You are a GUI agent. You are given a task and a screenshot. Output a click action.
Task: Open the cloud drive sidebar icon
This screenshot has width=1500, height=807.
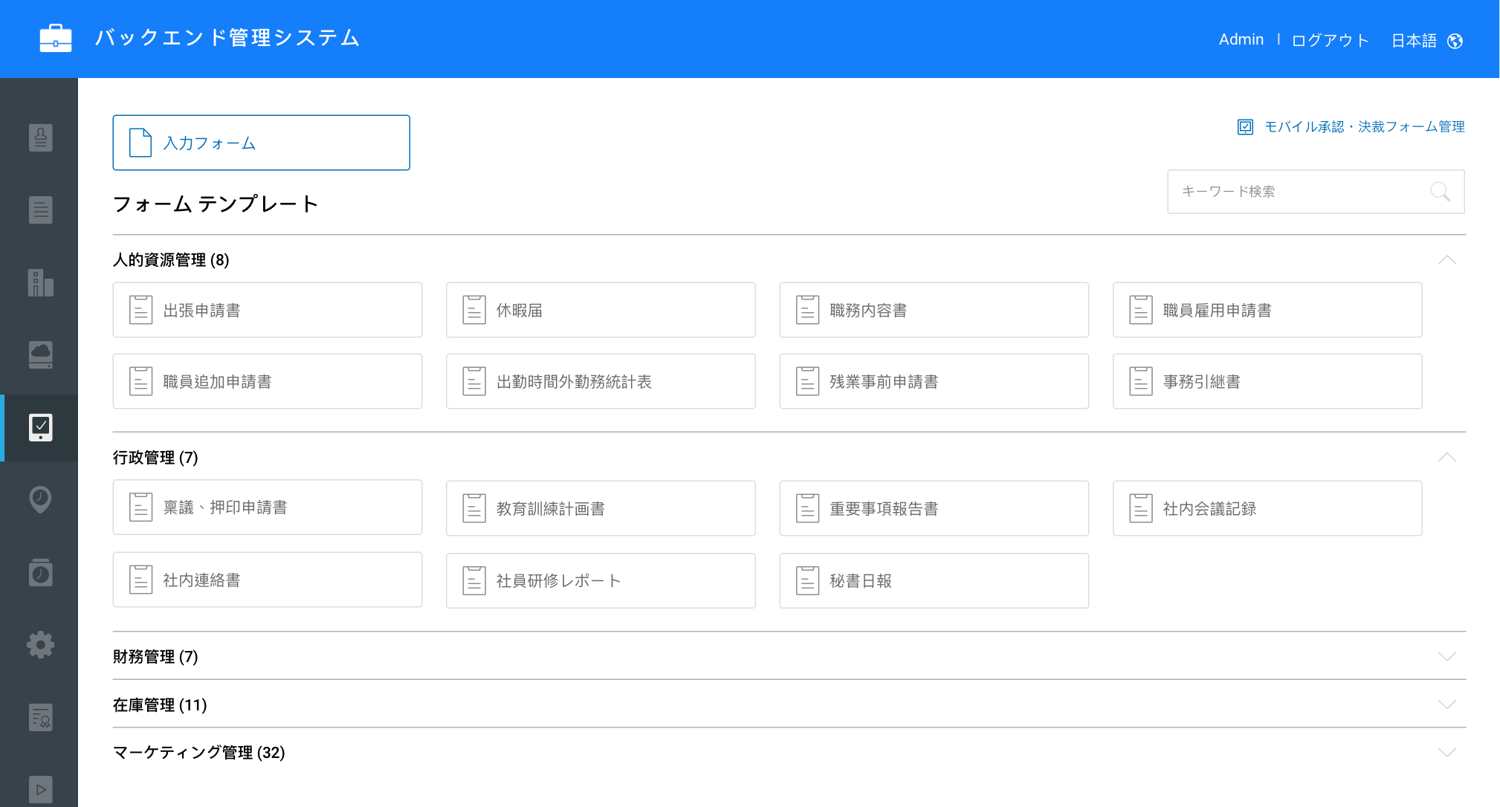(40, 354)
